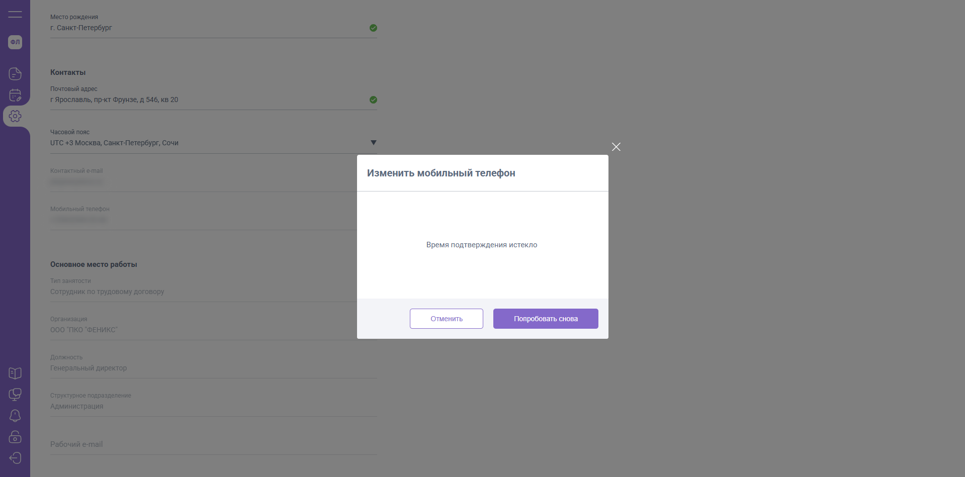Open notifications bell icon
Screen dimensions: 965x477
tap(15, 416)
